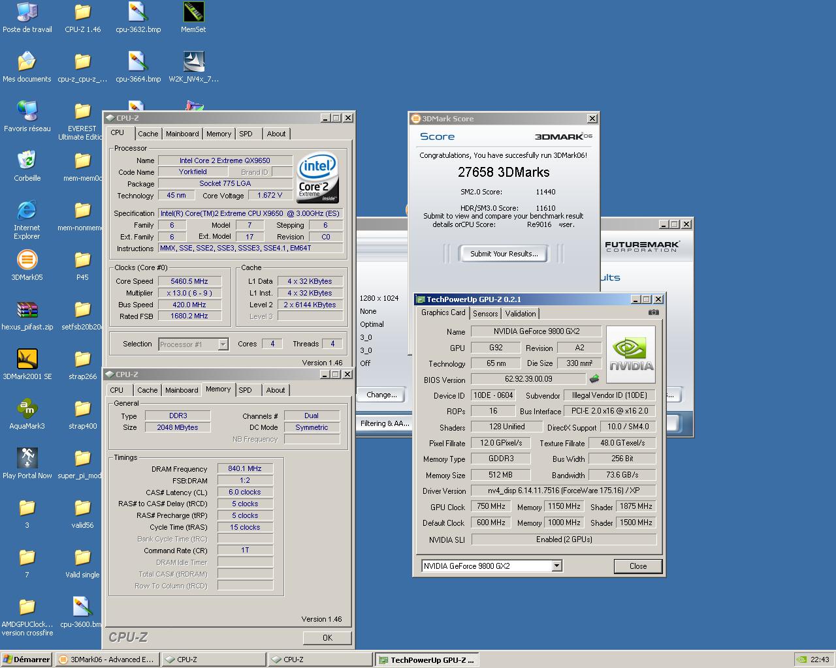
Task: Open About tab in top CPU-Z window
Action: (x=276, y=134)
